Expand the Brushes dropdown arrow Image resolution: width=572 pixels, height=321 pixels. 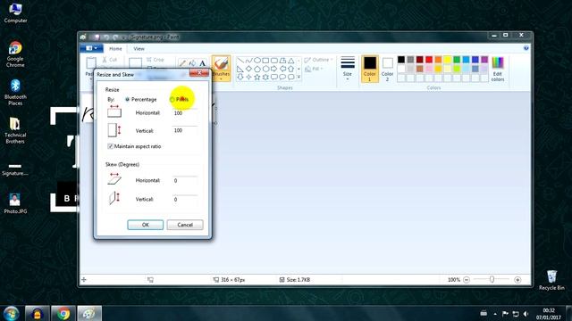[x=221, y=79]
